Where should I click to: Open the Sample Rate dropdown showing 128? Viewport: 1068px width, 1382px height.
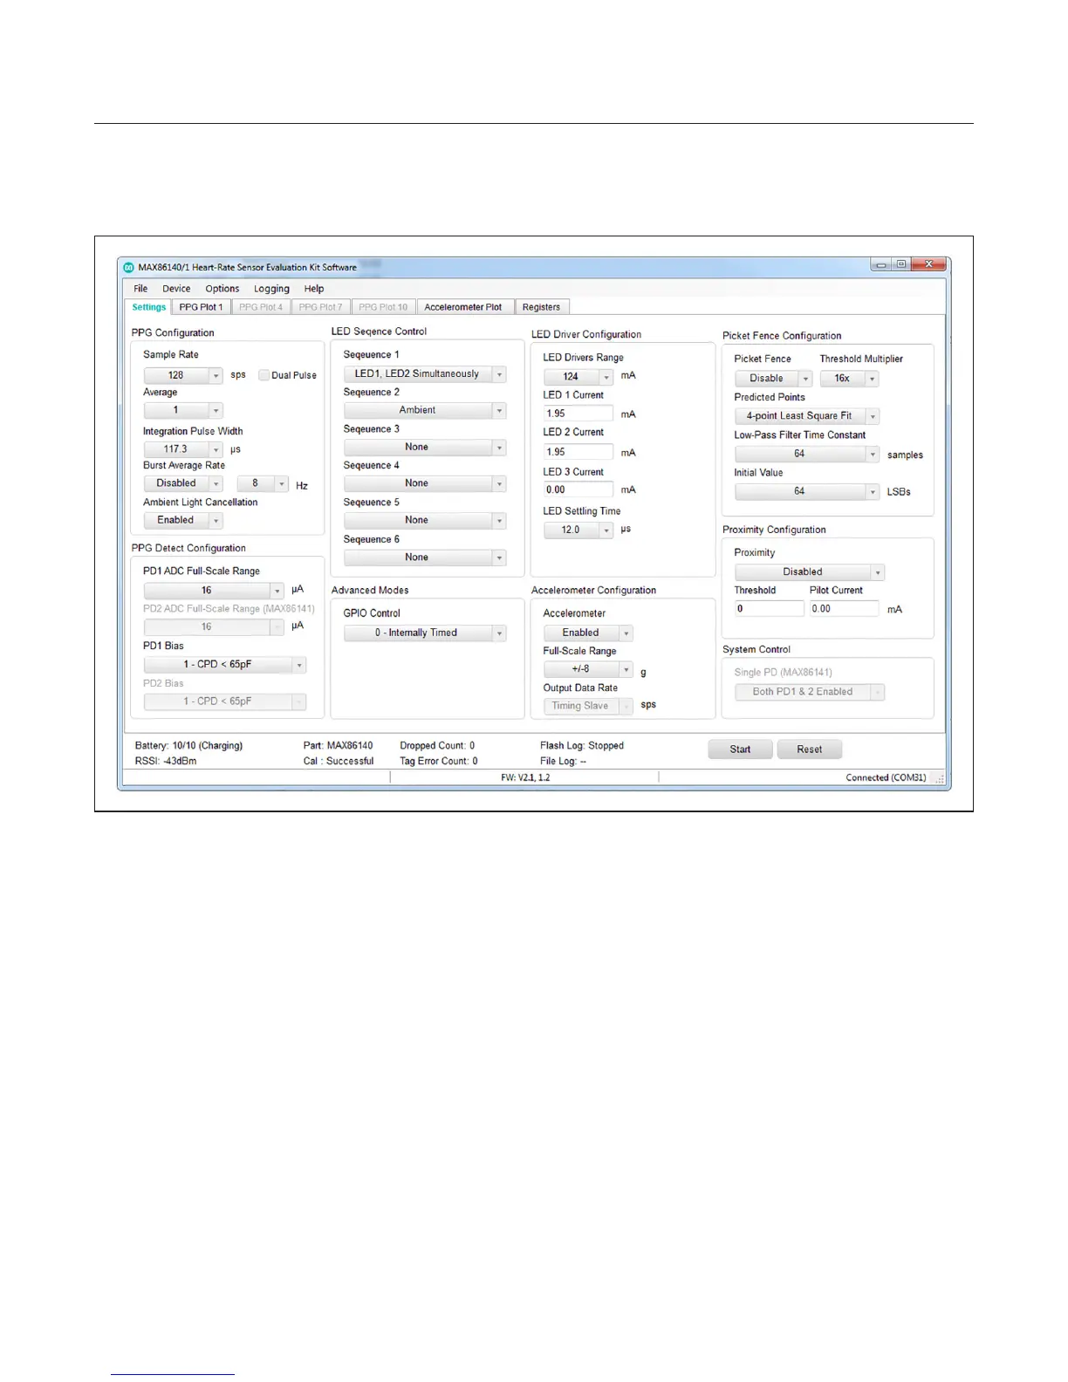coord(183,375)
